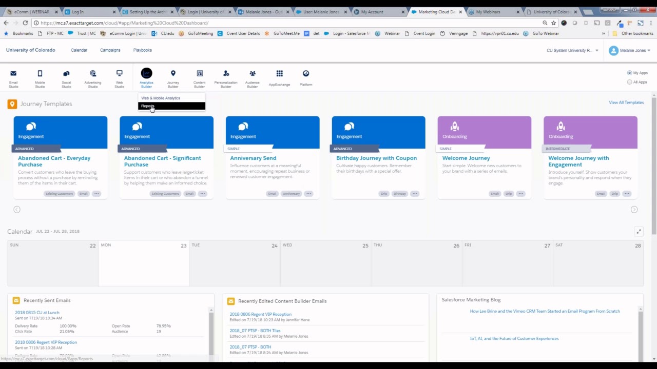
Task: Open the Lee Brine Vimeo CRM blog post
Action: 545,312
